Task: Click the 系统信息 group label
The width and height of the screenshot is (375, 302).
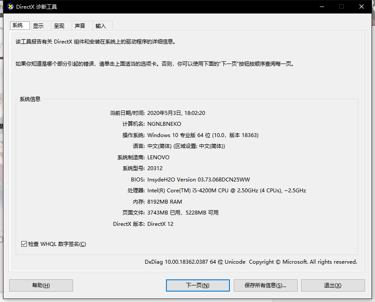Action: [30, 99]
